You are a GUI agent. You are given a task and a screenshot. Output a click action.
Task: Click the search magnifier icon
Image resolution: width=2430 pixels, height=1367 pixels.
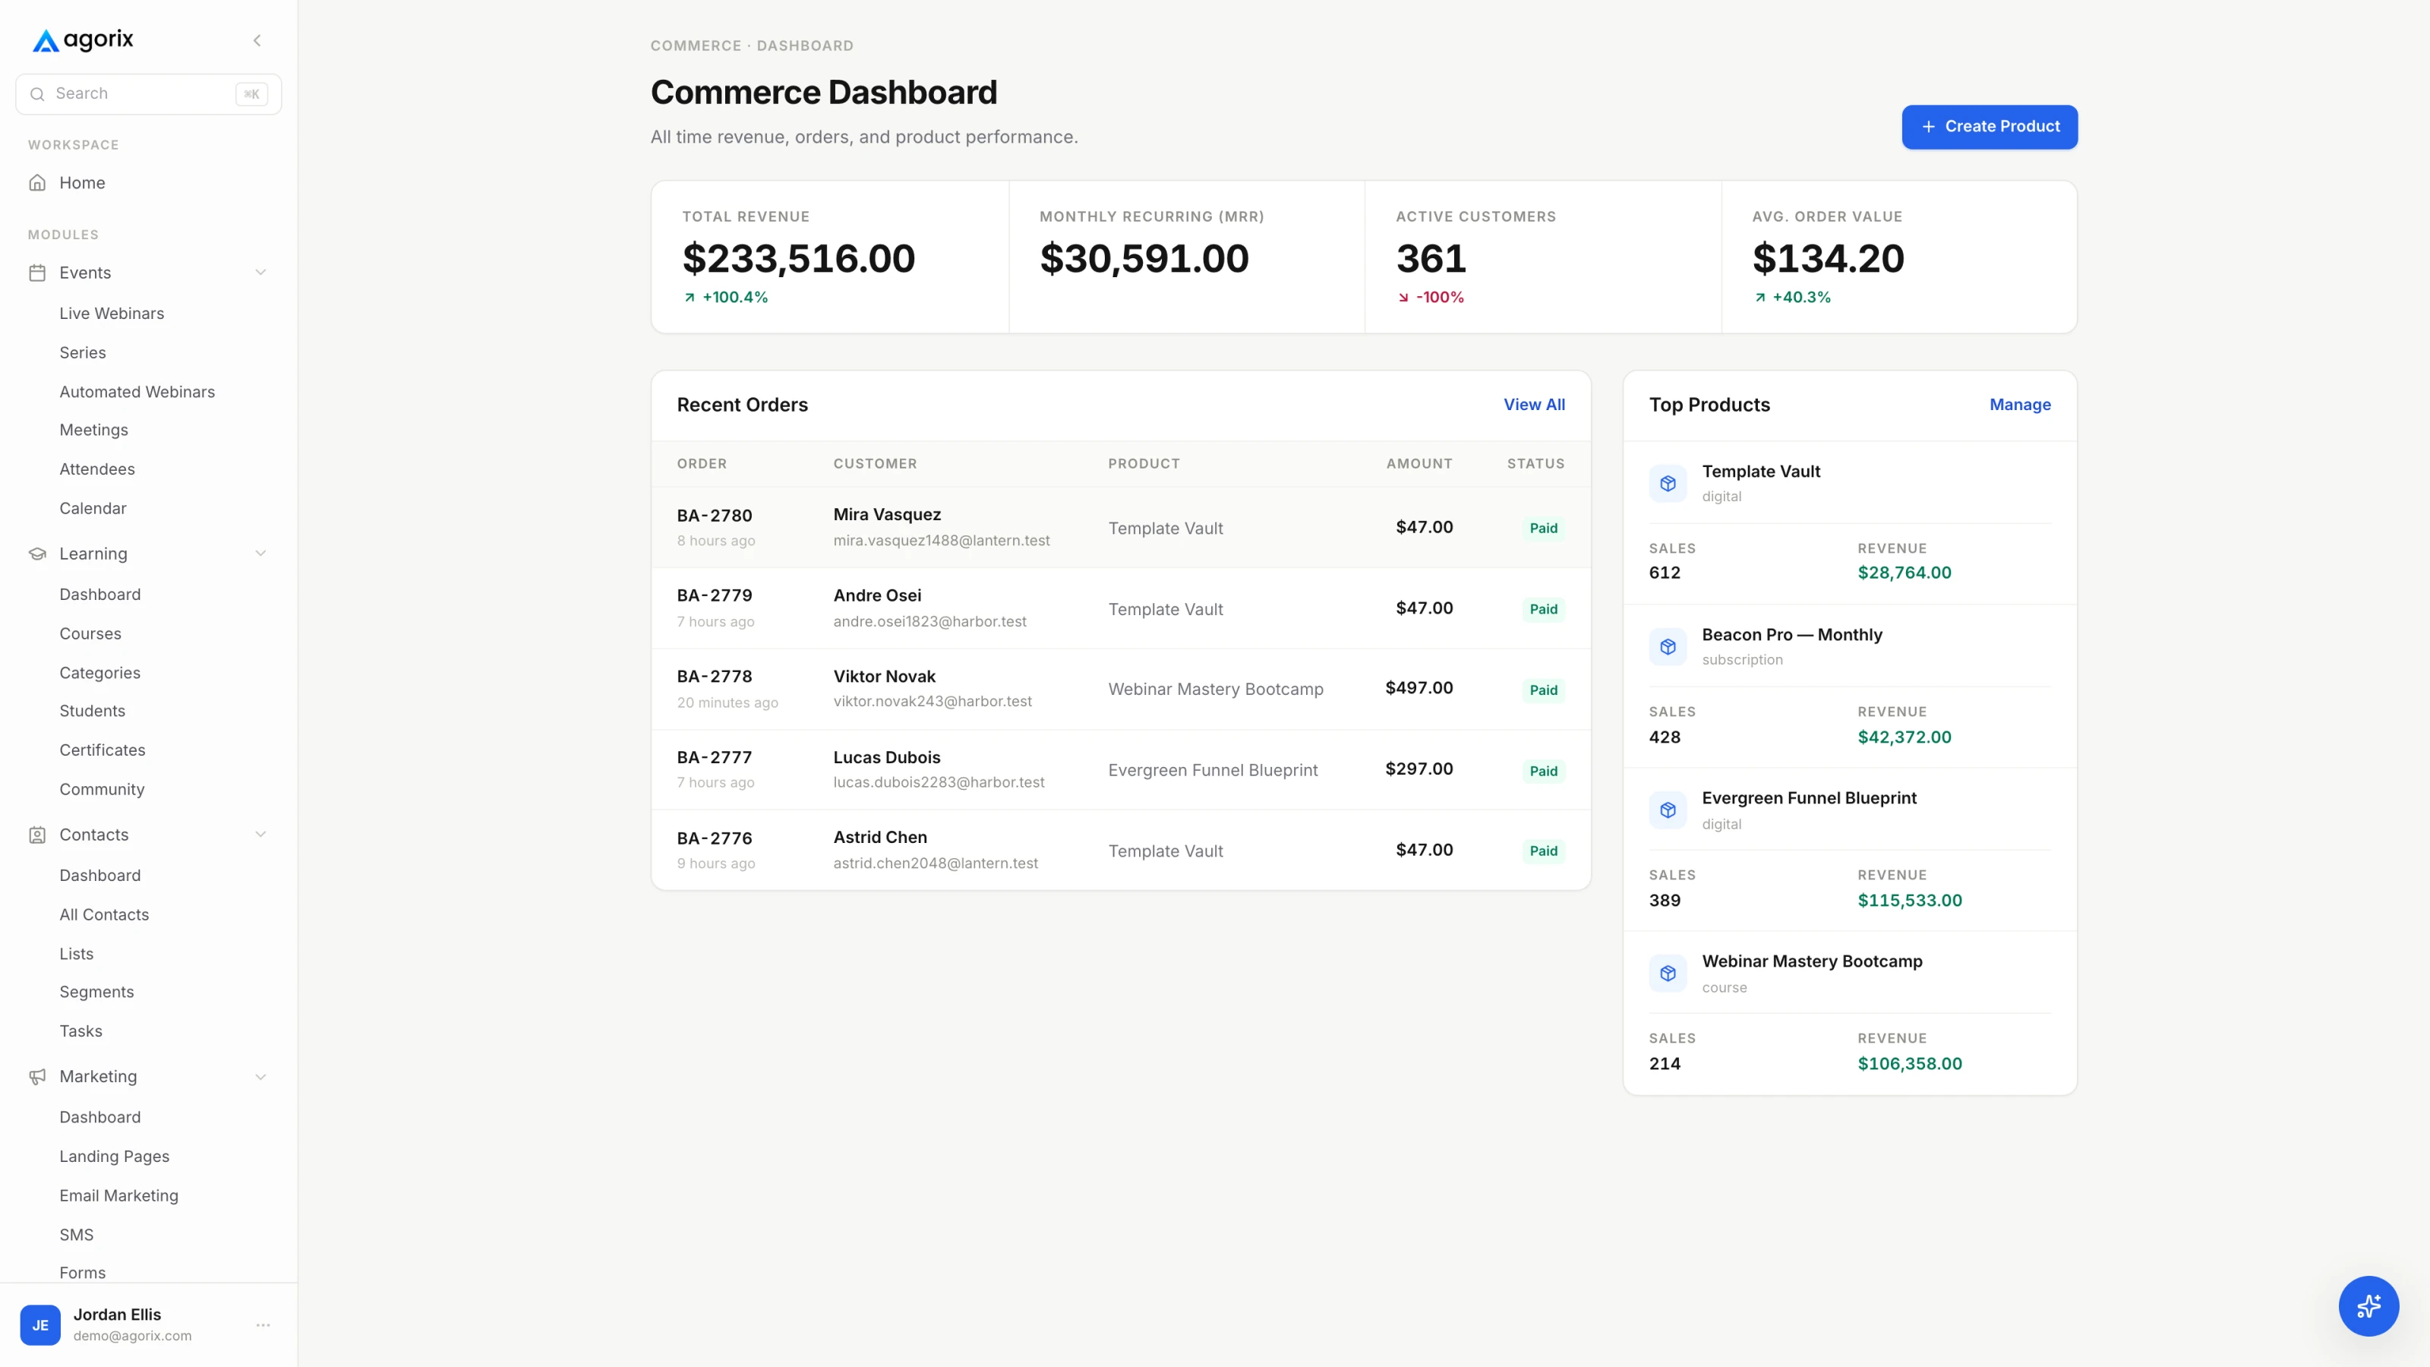tap(38, 94)
